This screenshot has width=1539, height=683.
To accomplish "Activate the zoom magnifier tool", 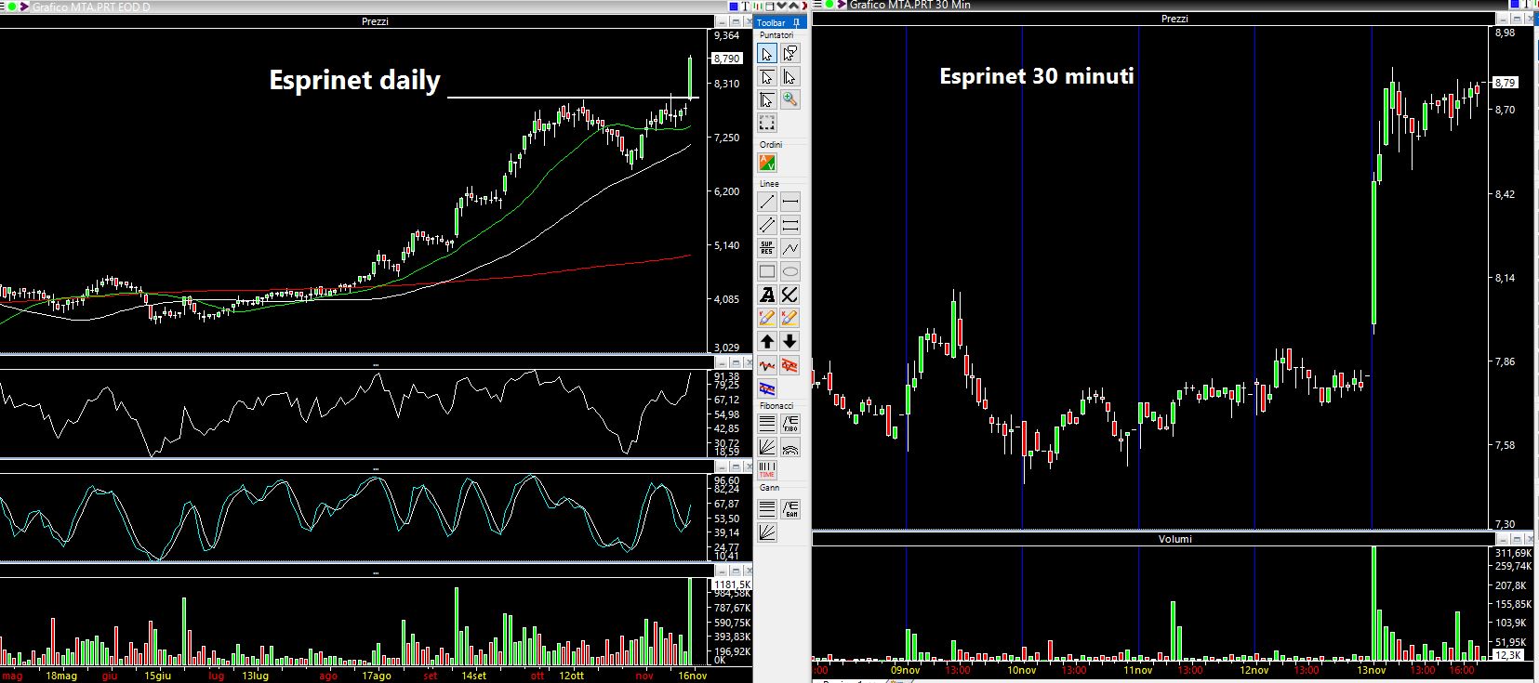I will click(789, 99).
